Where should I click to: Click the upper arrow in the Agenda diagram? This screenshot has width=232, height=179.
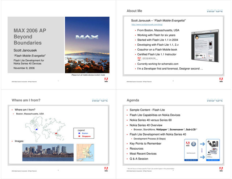pos(202,144)
